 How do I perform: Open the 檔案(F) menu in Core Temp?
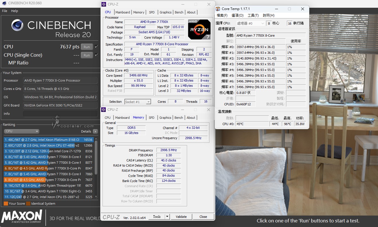pos(222,15)
